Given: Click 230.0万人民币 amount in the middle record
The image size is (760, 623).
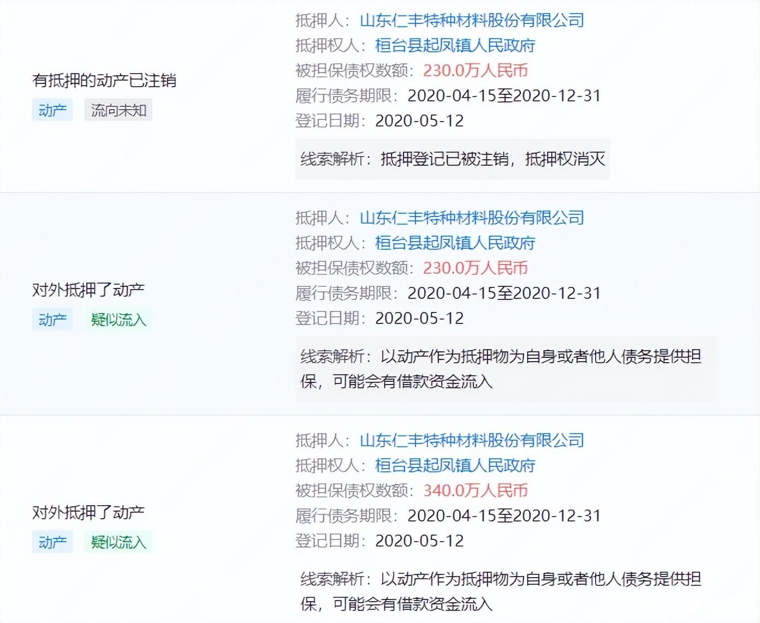Looking at the screenshot, I should (476, 268).
